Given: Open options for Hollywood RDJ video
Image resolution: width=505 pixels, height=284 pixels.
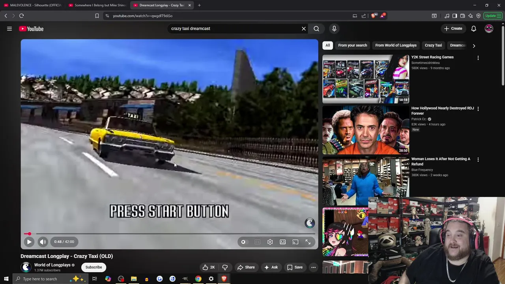Looking at the screenshot, I should tap(478, 109).
